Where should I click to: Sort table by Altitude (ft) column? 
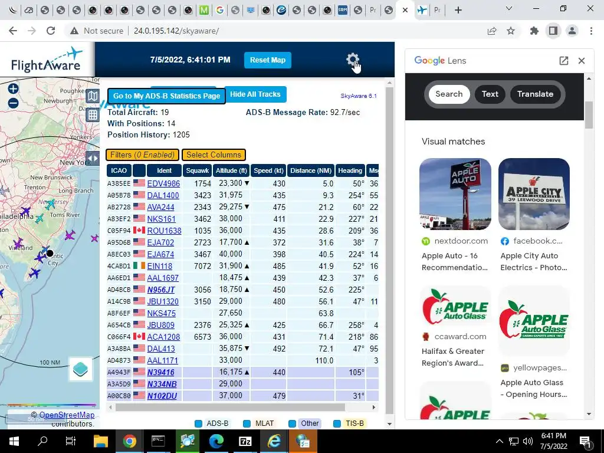[x=231, y=170]
